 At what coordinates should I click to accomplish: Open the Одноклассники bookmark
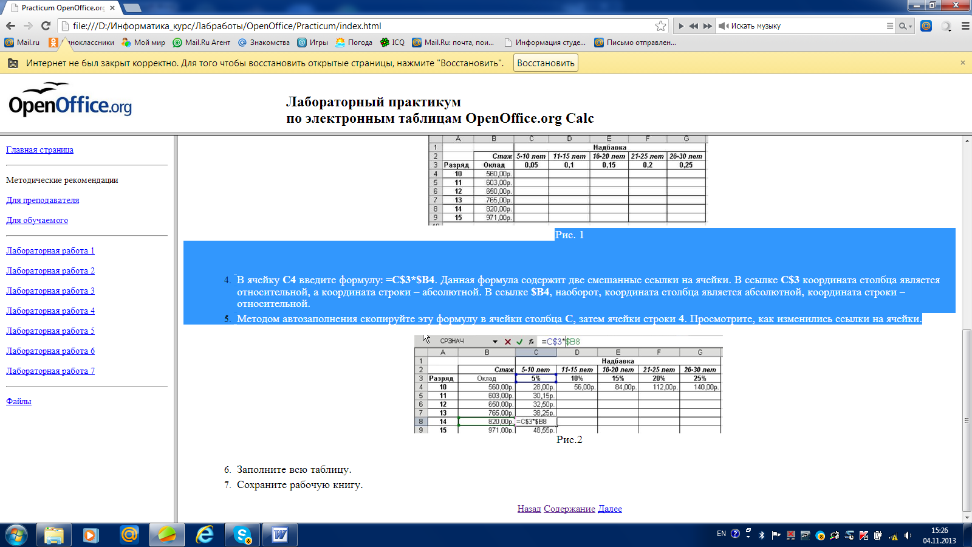[x=82, y=43]
